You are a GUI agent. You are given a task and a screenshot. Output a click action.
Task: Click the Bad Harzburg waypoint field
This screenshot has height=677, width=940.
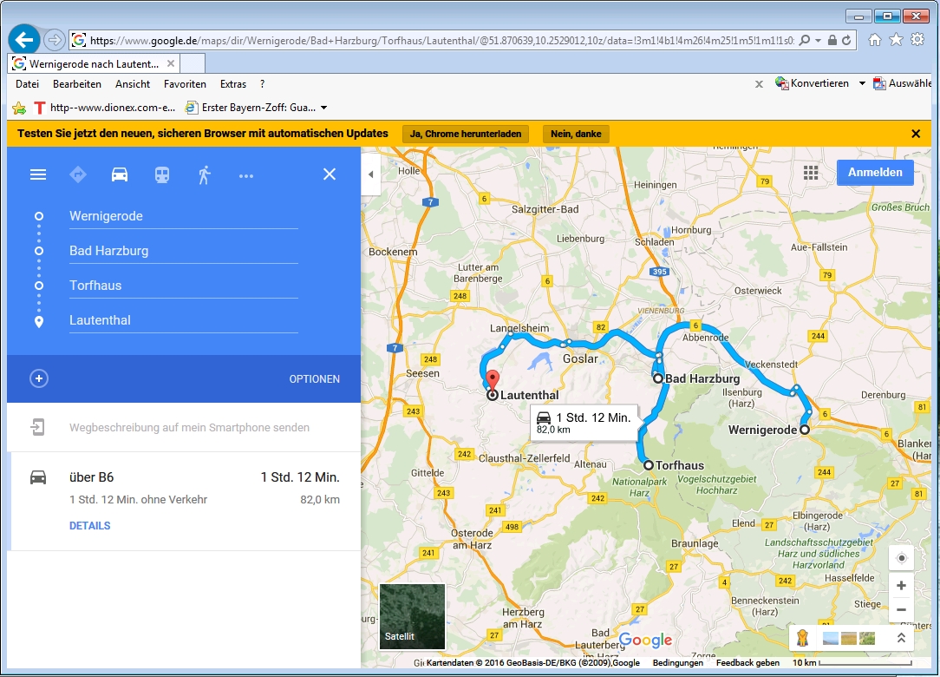coord(184,251)
